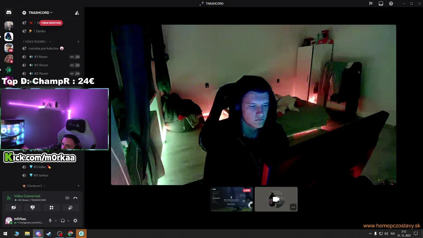Change SLK keyboard language
Viewport: 423px width, 238px height.
coord(393,234)
